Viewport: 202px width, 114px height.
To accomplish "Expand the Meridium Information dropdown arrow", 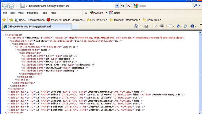I will tap(139, 20).
